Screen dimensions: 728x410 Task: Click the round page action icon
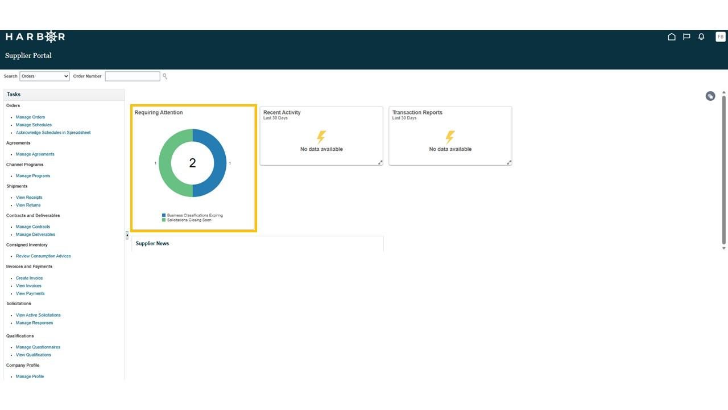click(x=710, y=96)
